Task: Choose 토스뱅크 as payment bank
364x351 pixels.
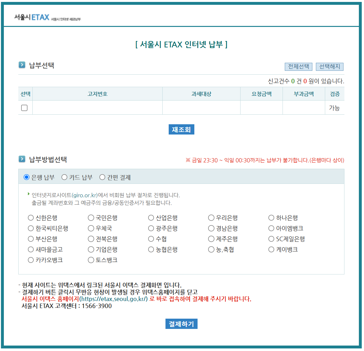Action: tap(91, 260)
